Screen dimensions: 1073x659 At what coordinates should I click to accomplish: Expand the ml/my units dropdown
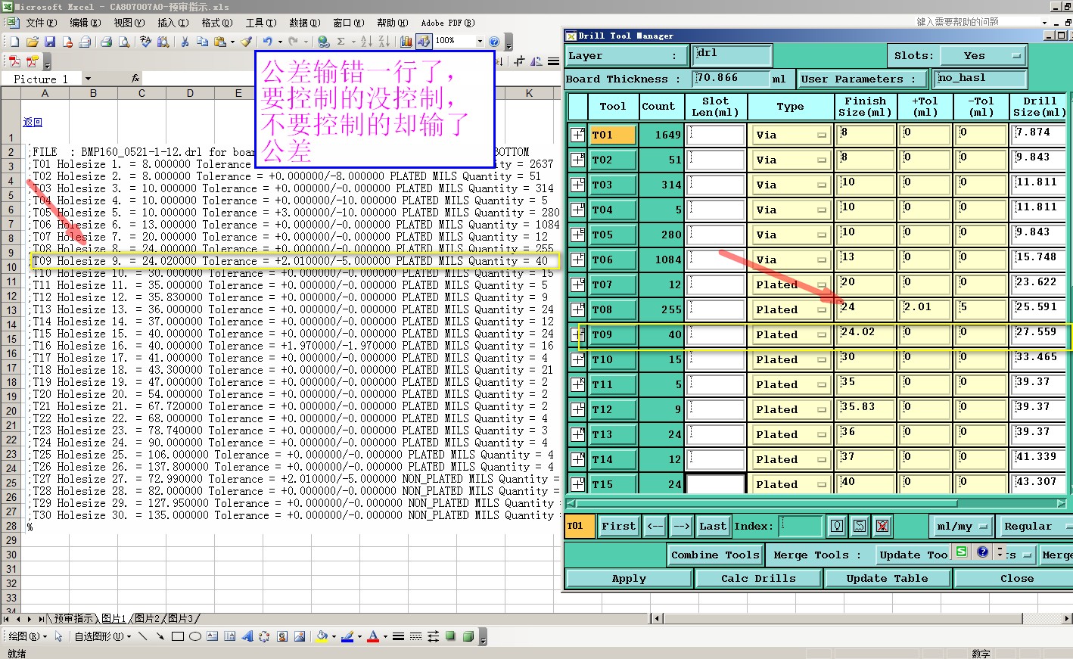(962, 526)
